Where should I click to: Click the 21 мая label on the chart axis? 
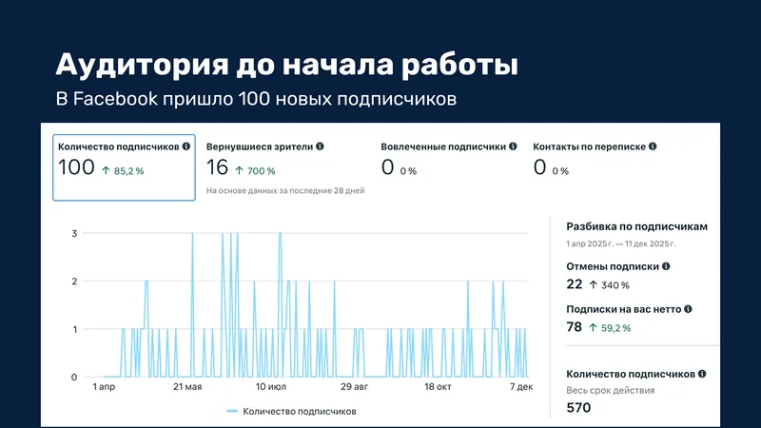[x=187, y=387]
